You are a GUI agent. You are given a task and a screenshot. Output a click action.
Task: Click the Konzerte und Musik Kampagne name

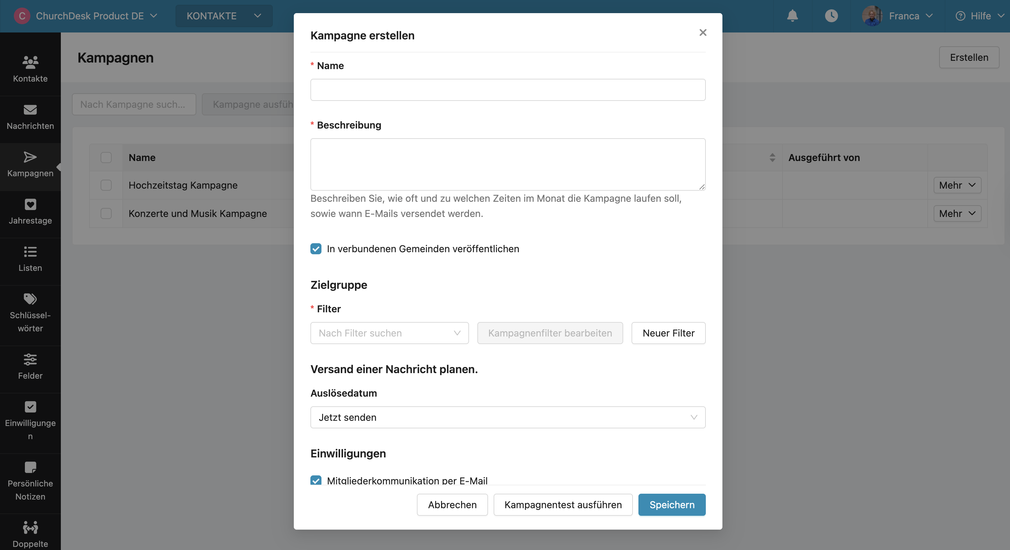[x=198, y=213]
